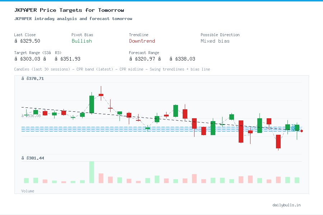Click the Bullish pivot bias label
This screenshot has width=323, height=215.
pos(81,41)
